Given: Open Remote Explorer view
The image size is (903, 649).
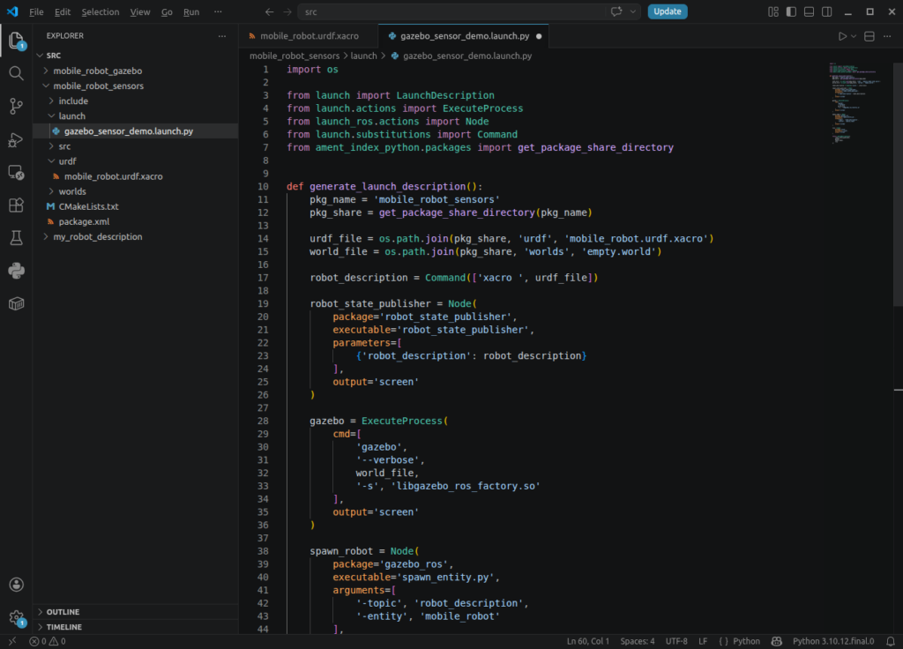Looking at the screenshot, I should pos(16,172).
